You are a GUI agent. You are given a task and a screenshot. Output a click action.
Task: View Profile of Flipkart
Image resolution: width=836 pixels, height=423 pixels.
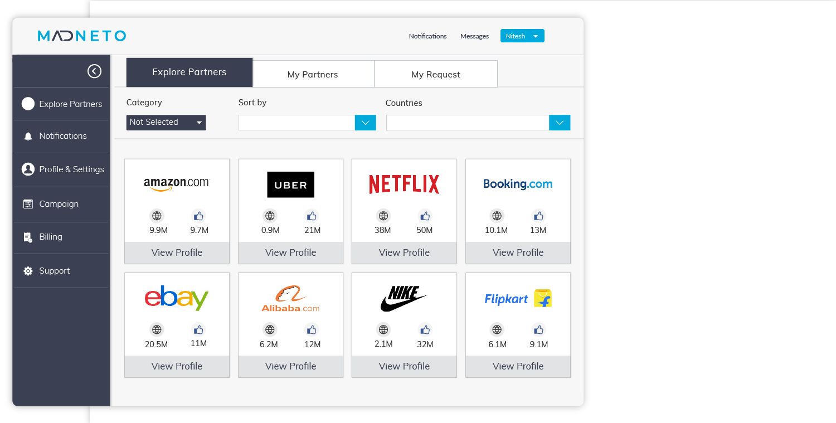tap(518, 366)
